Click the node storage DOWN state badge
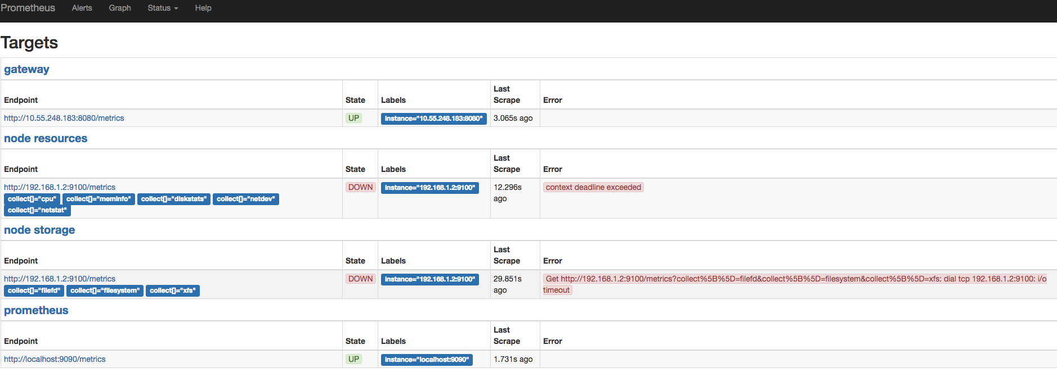The height and width of the screenshot is (372, 1057). [x=360, y=279]
